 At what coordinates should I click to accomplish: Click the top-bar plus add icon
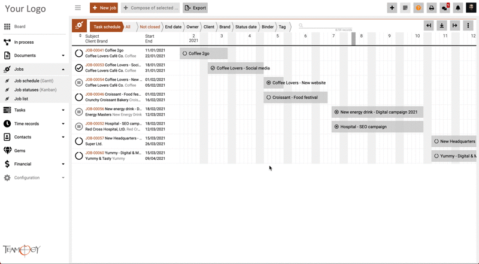392,8
